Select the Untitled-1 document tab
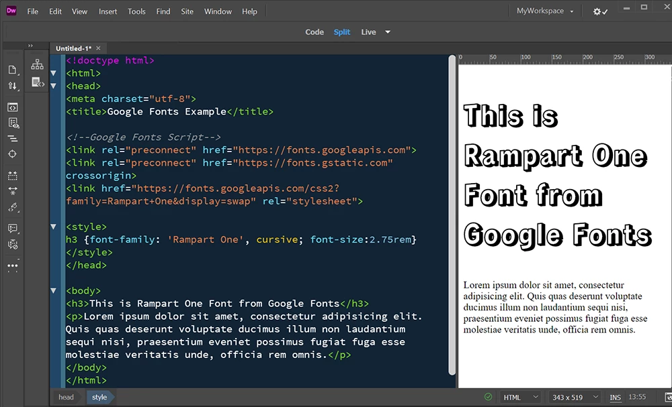Viewport: 672px width, 407px height. click(x=73, y=48)
